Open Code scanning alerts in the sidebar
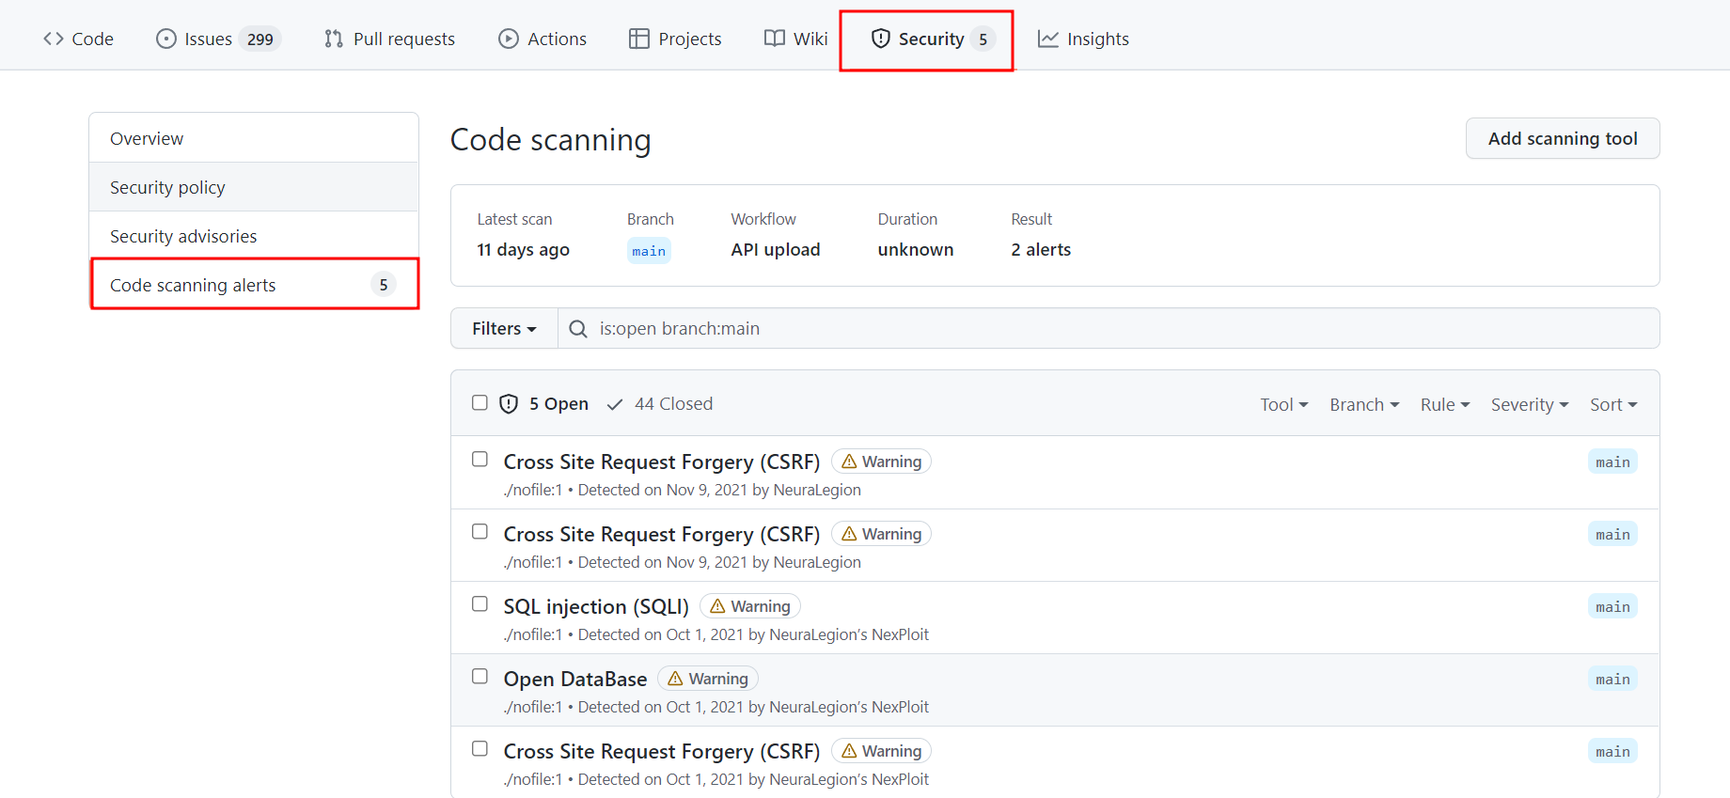This screenshot has width=1730, height=798. 254,285
